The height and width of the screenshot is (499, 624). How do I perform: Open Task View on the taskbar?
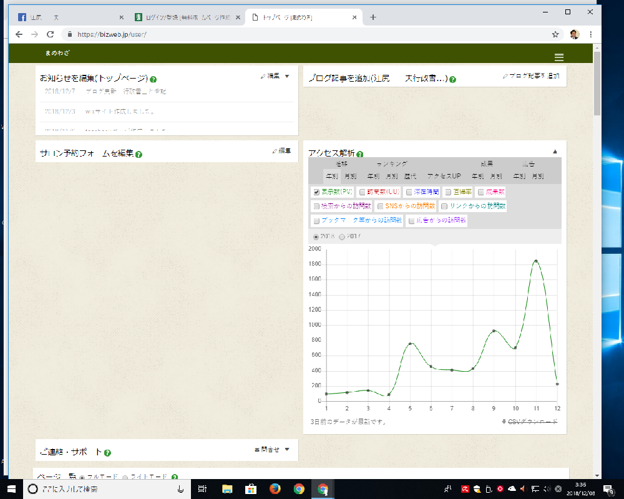click(x=202, y=489)
